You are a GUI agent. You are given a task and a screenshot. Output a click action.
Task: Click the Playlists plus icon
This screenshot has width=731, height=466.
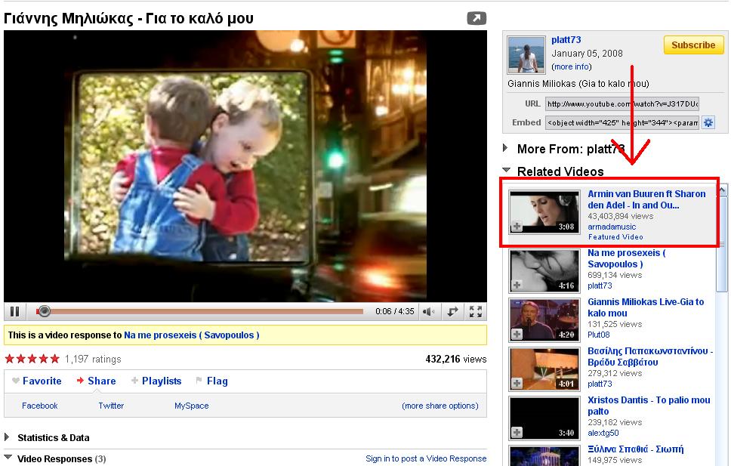click(x=134, y=381)
